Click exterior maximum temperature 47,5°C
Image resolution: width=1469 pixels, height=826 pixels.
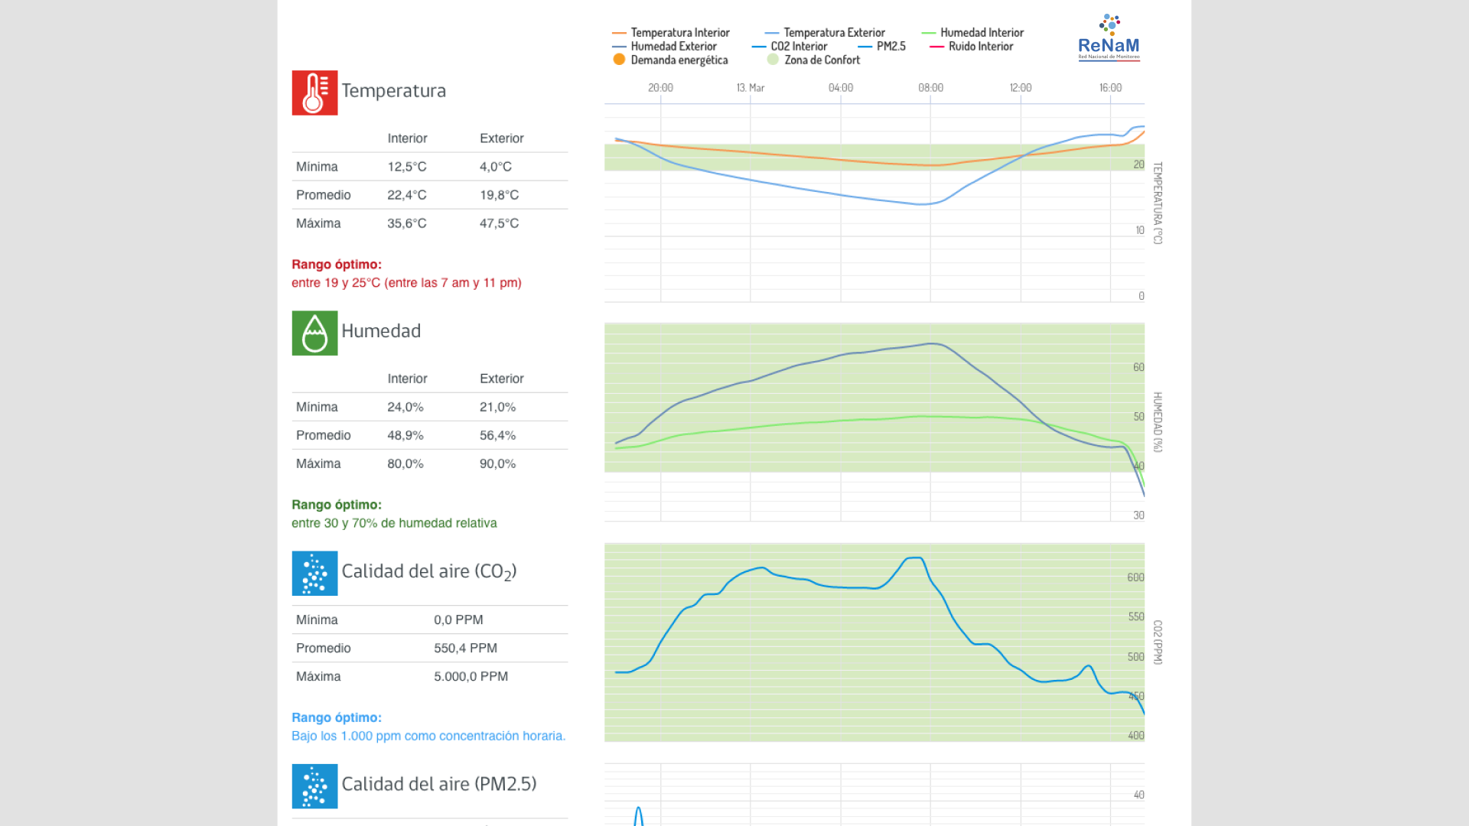click(x=499, y=223)
